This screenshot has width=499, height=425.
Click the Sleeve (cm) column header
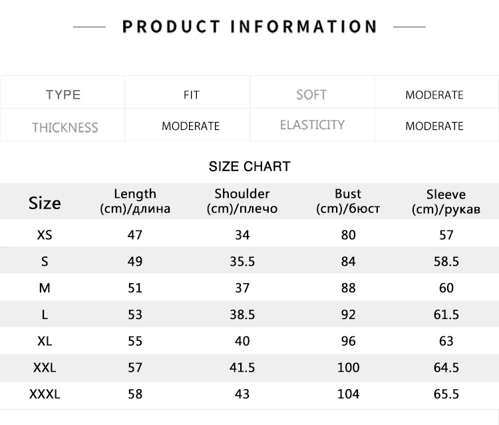click(446, 202)
